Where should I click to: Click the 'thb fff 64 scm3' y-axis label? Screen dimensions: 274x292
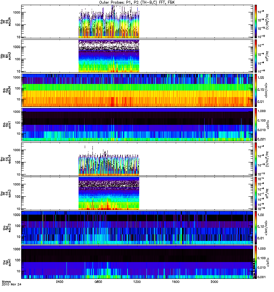tap(5, 56)
